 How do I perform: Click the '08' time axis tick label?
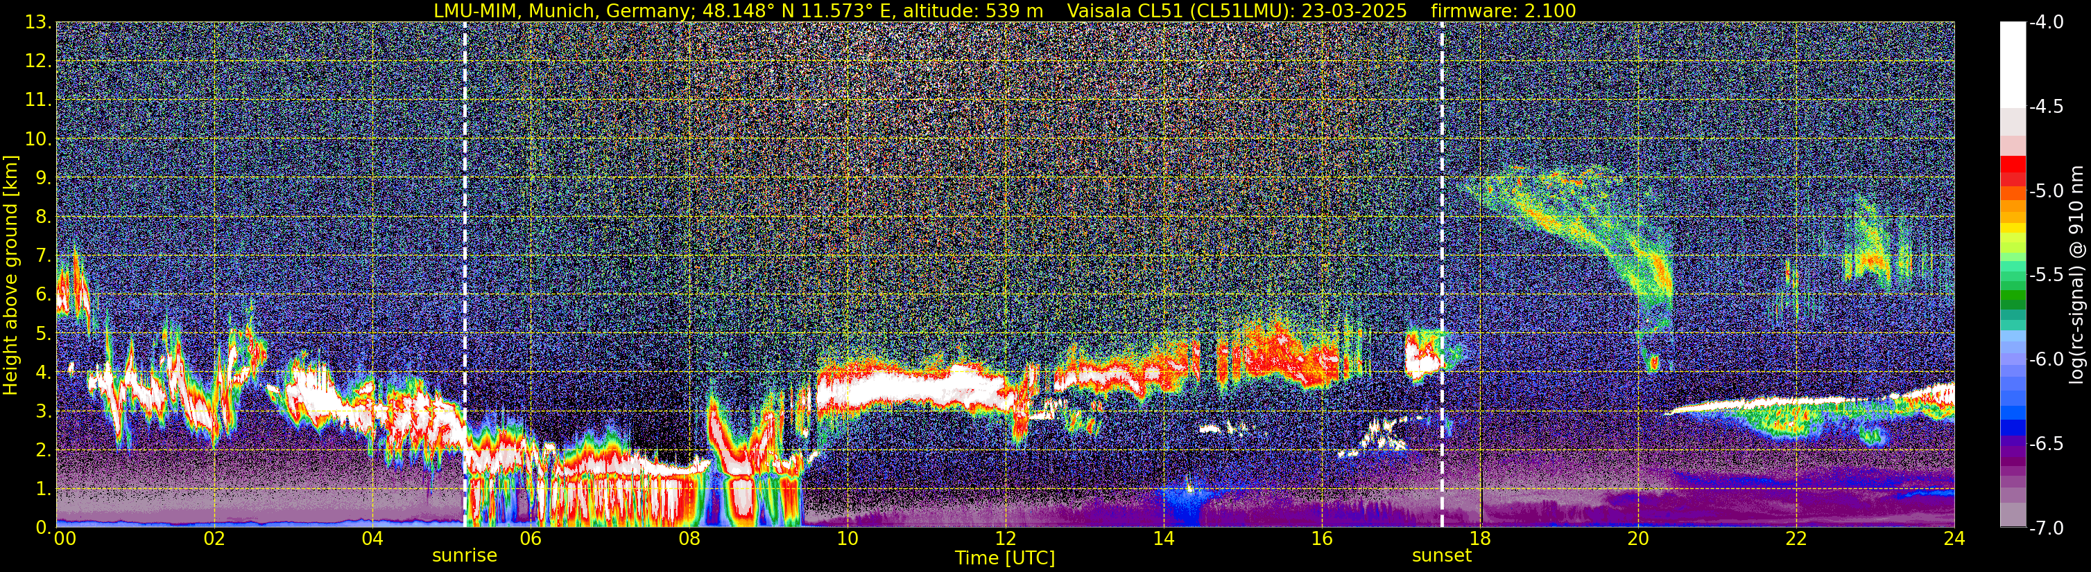(x=689, y=539)
